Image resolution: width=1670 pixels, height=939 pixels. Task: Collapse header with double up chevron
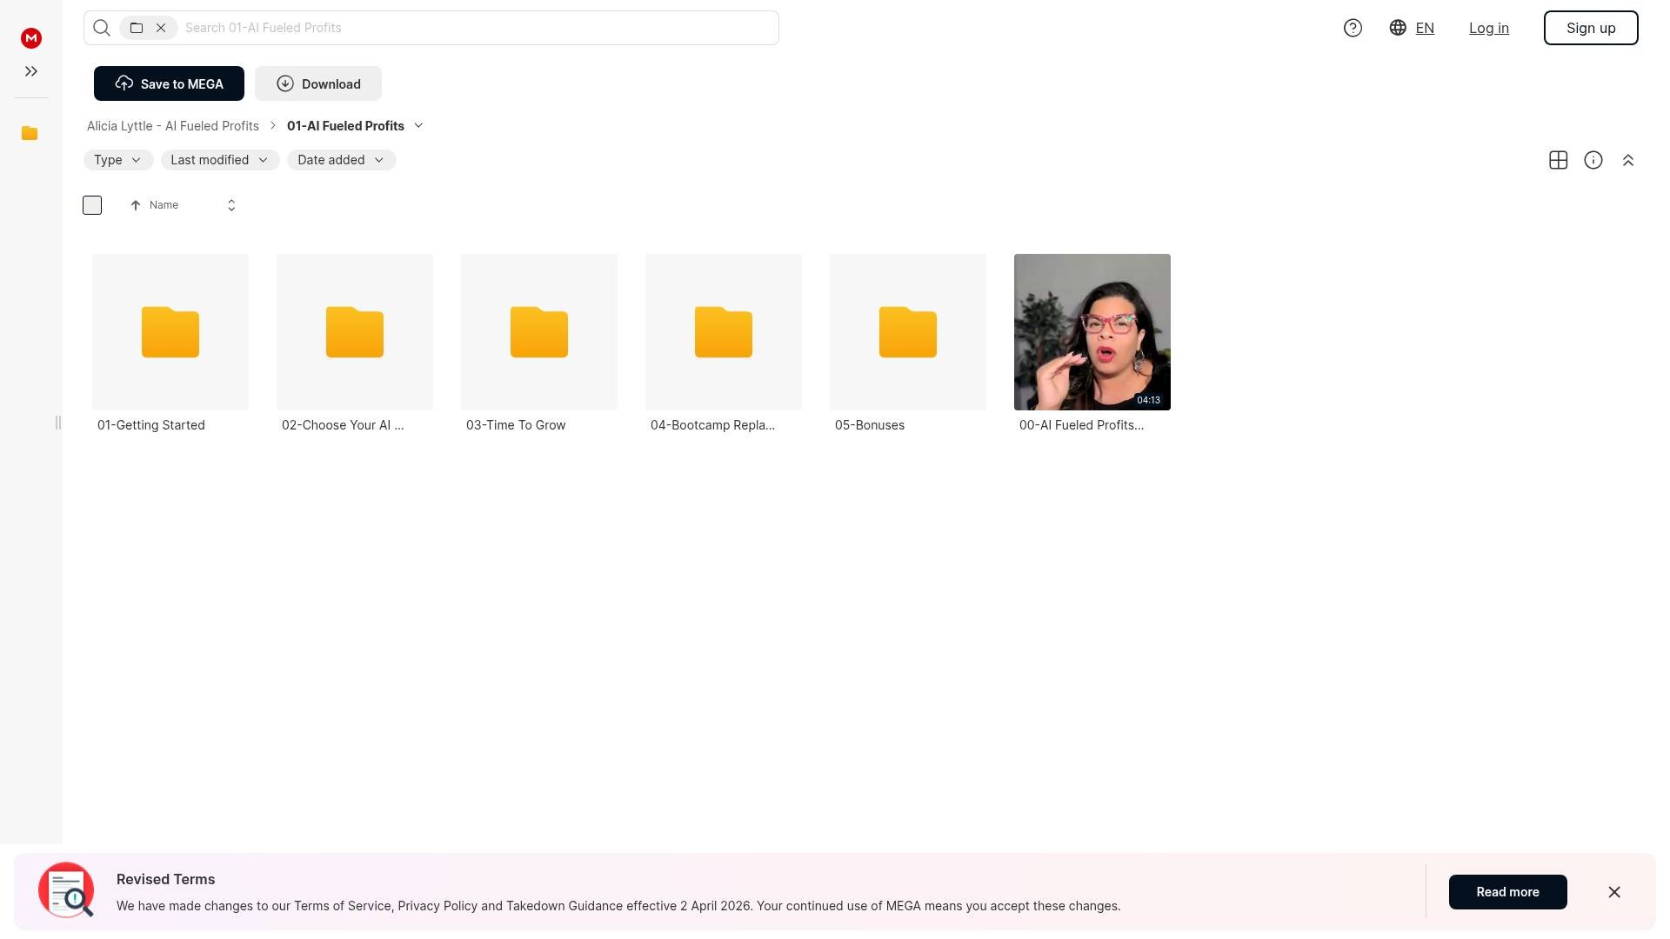[x=1627, y=160]
